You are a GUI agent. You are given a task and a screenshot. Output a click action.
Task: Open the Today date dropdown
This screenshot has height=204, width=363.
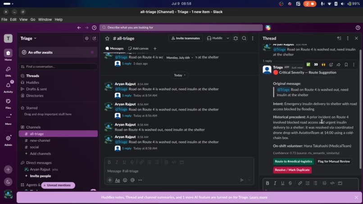(180, 75)
